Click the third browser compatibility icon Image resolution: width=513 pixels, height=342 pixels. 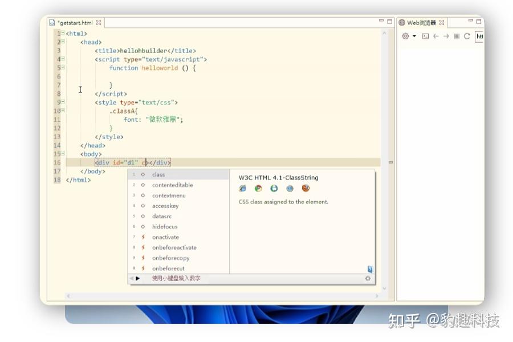coord(274,188)
